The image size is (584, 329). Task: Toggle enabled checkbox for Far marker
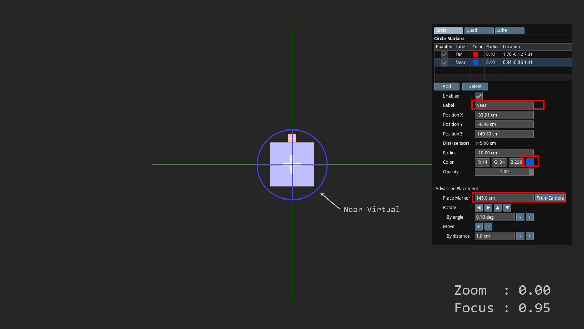coord(444,54)
